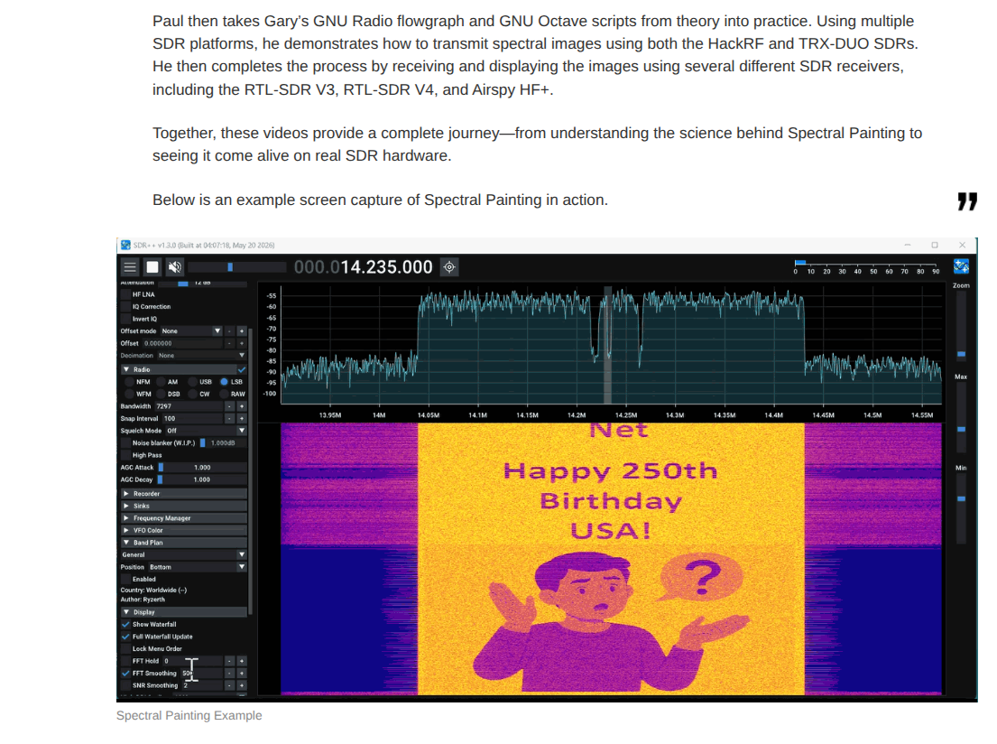Increase FFT Hold with plus button

242,661
